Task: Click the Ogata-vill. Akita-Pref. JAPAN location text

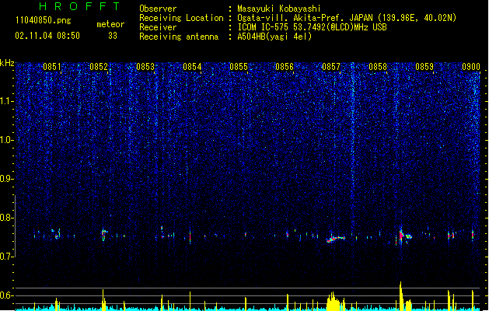Action: [x=347, y=18]
